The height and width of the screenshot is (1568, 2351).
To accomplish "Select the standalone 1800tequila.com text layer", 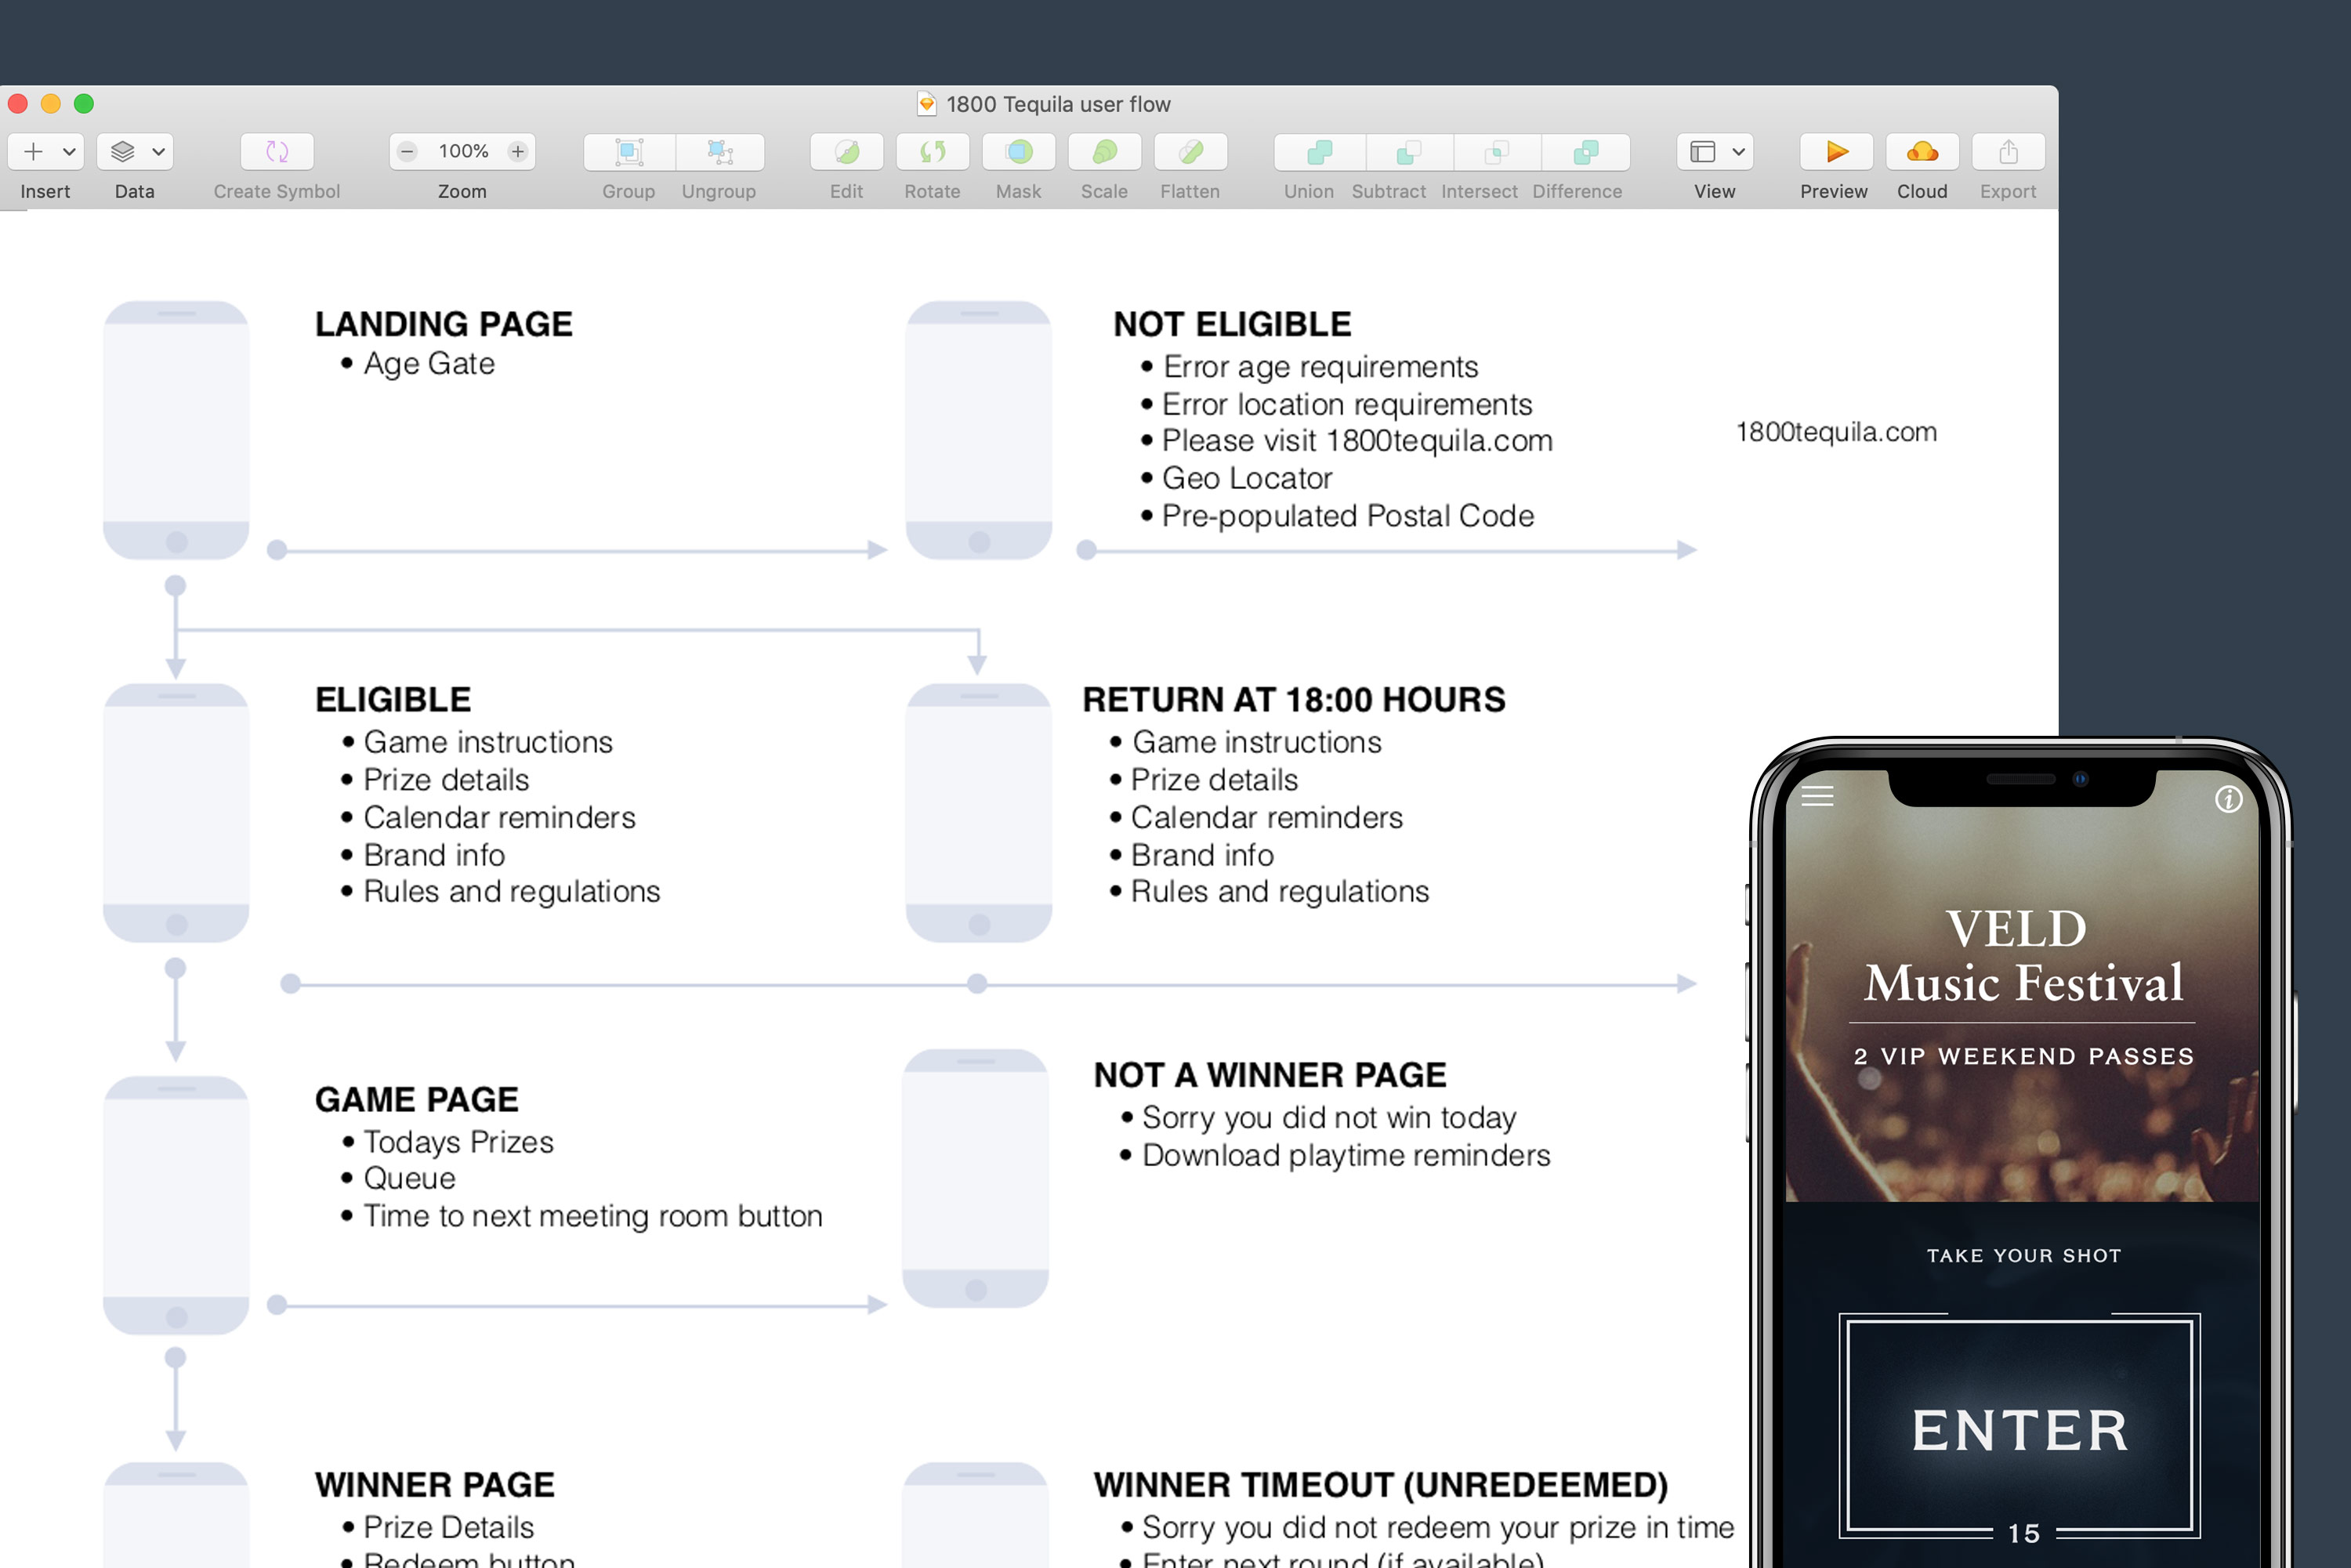I will (1836, 432).
